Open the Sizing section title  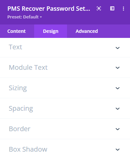(x=18, y=88)
